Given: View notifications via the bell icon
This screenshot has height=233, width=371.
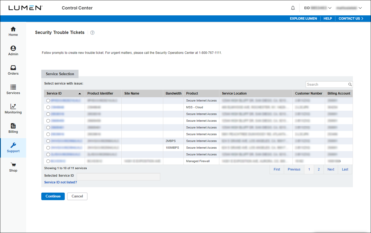Looking at the screenshot, I should [x=293, y=8].
